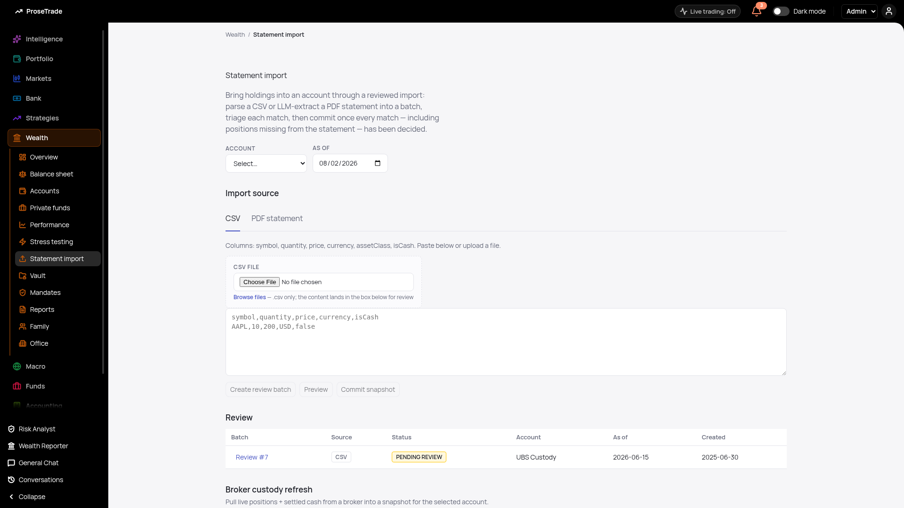Open Stress testing sidebar item
Image resolution: width=904 pixels, height=508 pixels.
(x=58, y=242)
